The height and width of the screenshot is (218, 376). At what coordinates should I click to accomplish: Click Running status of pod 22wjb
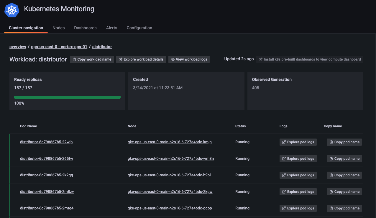tap(242, 142)
